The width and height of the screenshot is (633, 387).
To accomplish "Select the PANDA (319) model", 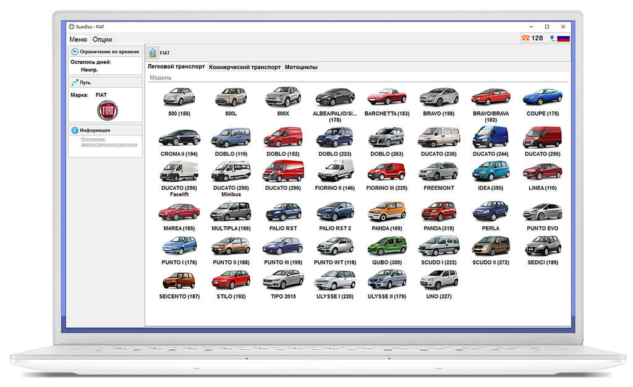I will coord(439,216).
